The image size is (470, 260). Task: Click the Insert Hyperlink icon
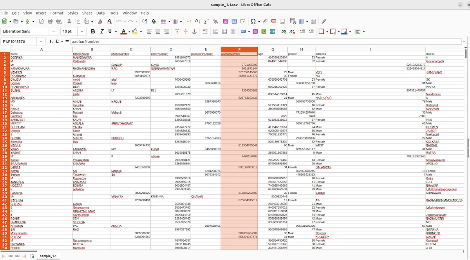tap(265, 21)
